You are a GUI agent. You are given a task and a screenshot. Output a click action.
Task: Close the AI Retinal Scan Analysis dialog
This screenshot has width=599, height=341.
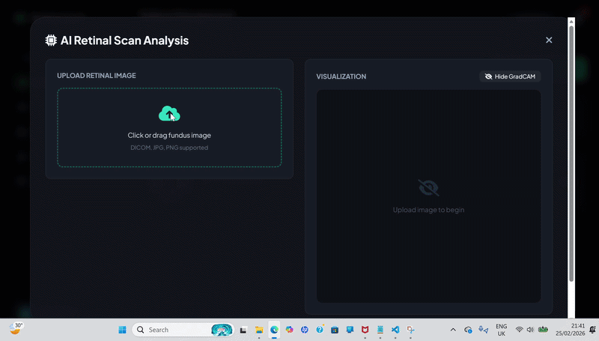[549, 40]
